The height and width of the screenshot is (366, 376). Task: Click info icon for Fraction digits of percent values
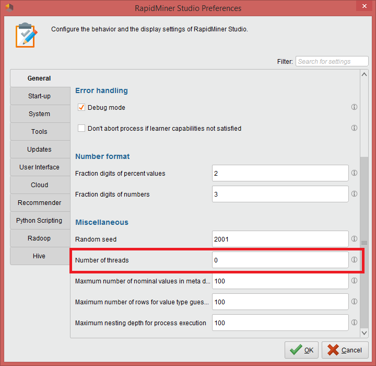pyautogui.click(x=354, y=173)
